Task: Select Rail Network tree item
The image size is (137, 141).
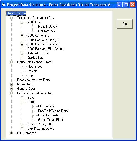Action: click(x=46, y=31)
